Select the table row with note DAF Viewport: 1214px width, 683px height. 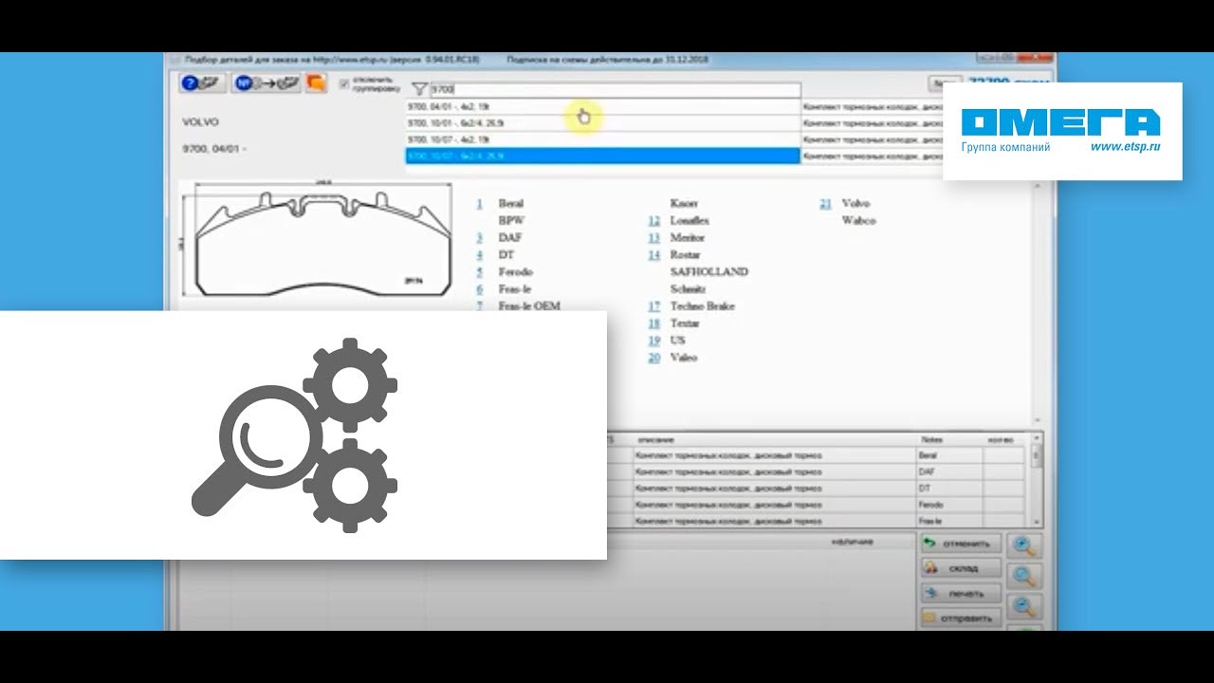tap(816, 471)
